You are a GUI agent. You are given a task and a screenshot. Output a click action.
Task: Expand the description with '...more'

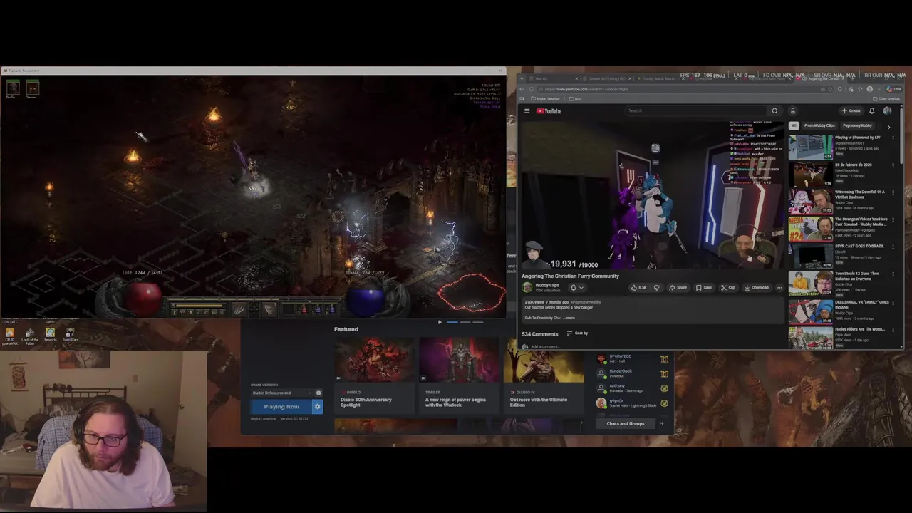click(x=570, y=318)
